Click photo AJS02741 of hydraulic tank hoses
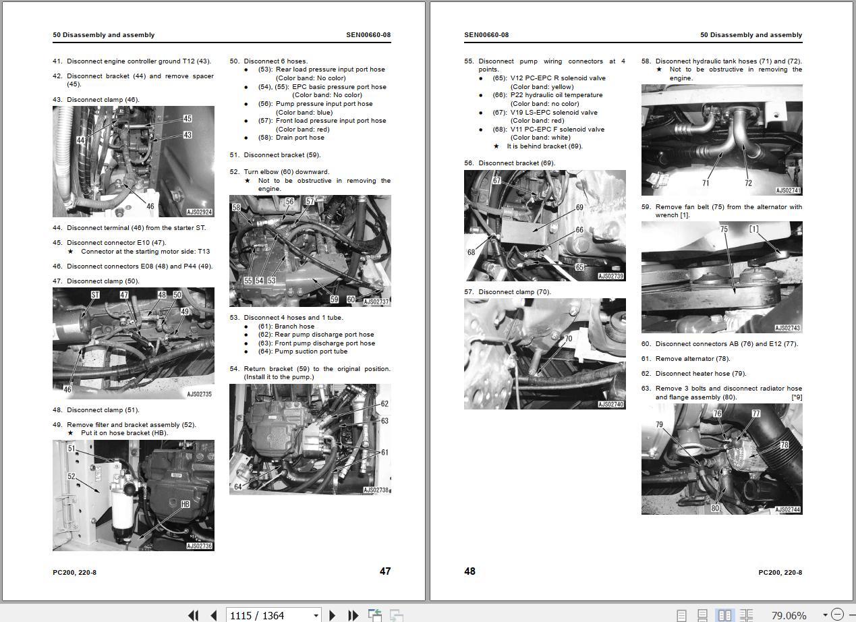 [722, 140]
